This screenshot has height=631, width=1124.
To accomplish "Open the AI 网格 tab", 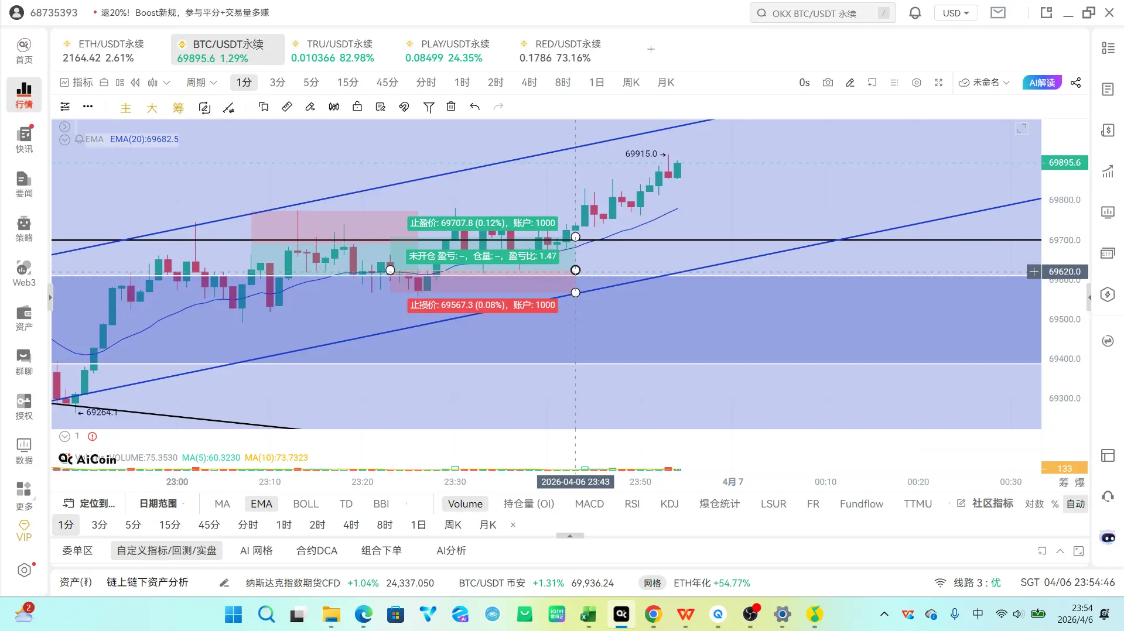I will click(257, 551).
